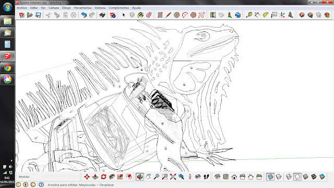Open the Ventana menu
Screen dimensions: 334x188
tap(100, 8)
